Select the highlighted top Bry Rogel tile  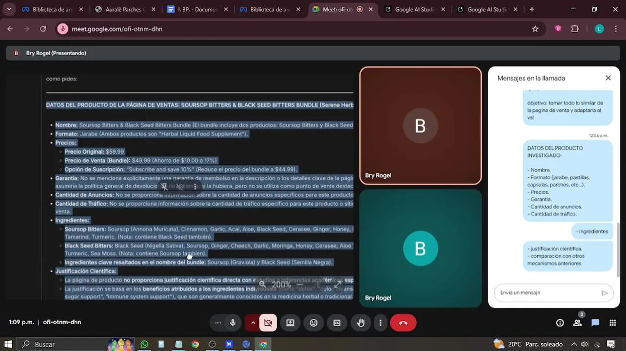pyautogui.click(x=420, y=126)
